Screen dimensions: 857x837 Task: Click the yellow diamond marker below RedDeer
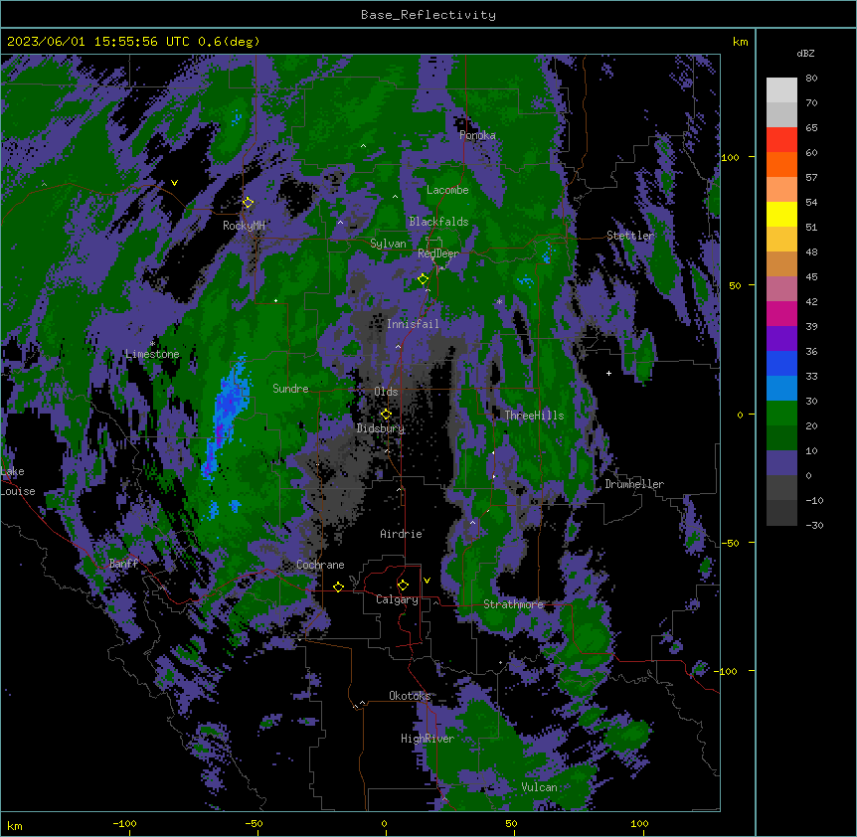(x=423, y=279)
